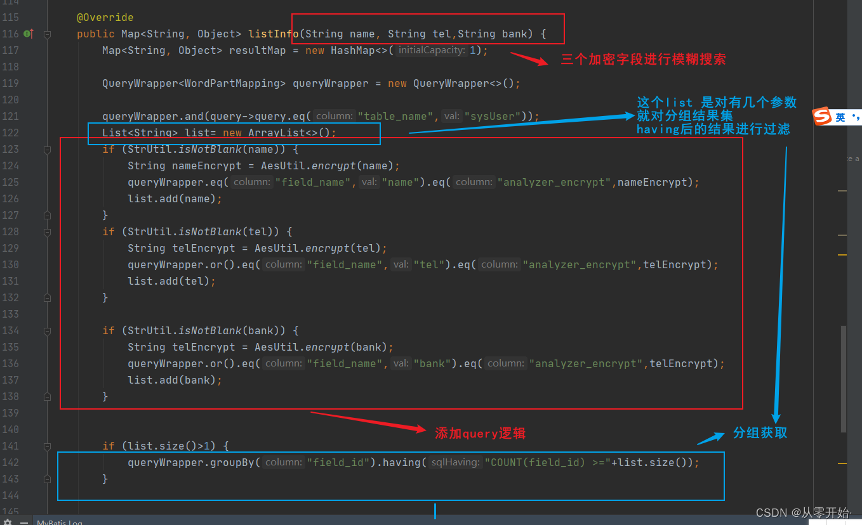Click list.size()>1 condition on line 141
This screenshot has height=525, width=862.
pyautogui.click(x=169, y=446)
